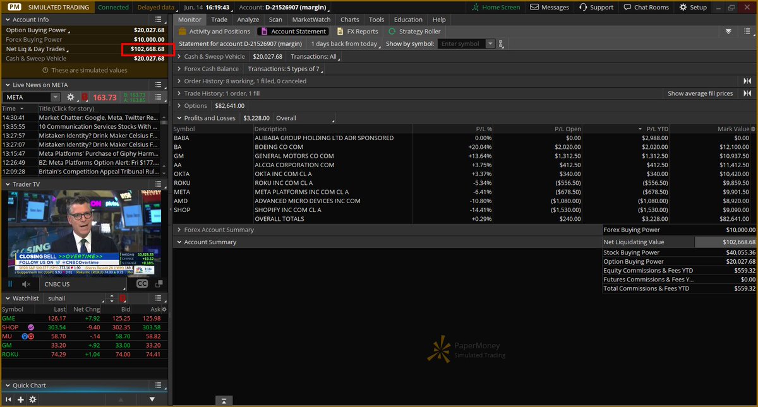
Task: Click symbol linking icon next to symbol field
Action: [502, 44]
